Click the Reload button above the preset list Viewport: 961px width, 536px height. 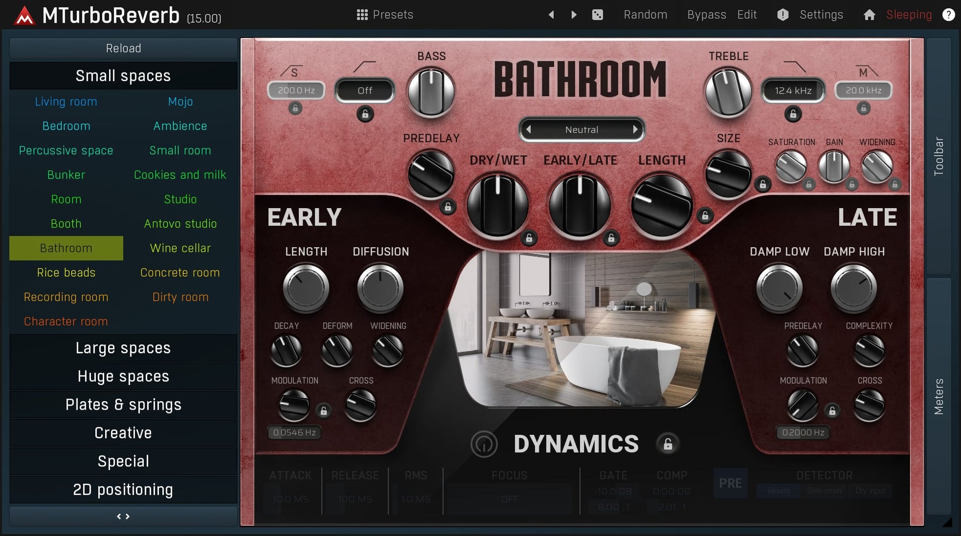point(123,48)
